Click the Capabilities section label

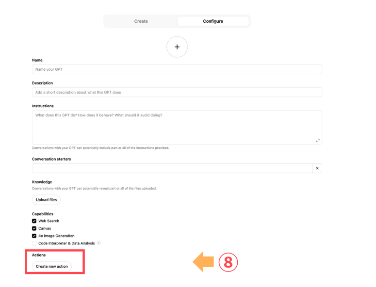tap(43, 214)
